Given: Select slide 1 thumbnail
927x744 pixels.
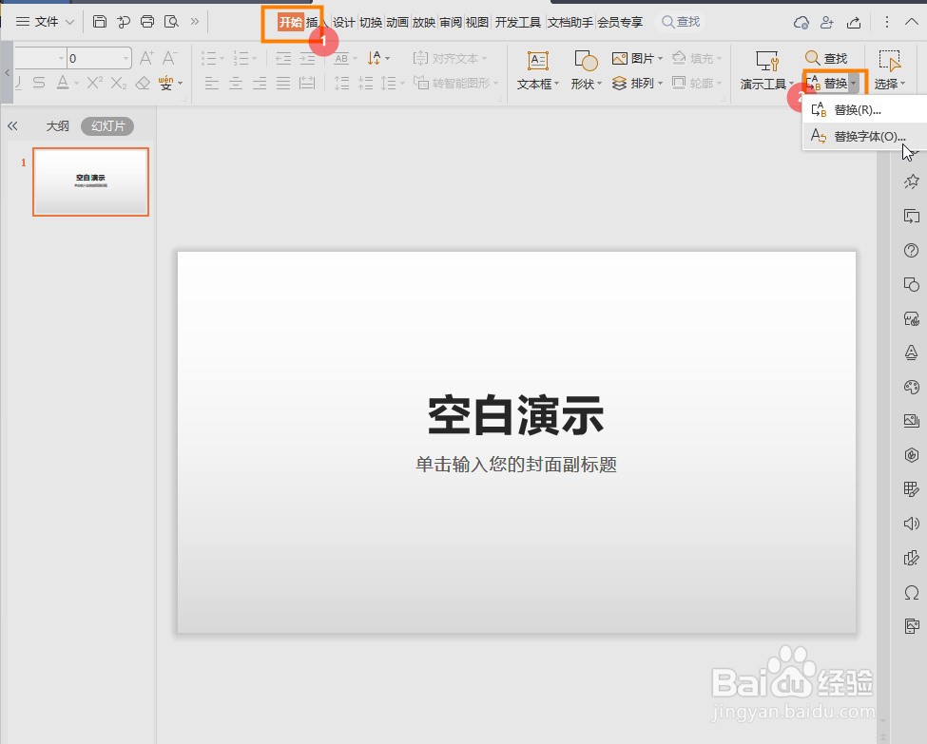Looking at the screenshot, I should (x=90, y=182).
